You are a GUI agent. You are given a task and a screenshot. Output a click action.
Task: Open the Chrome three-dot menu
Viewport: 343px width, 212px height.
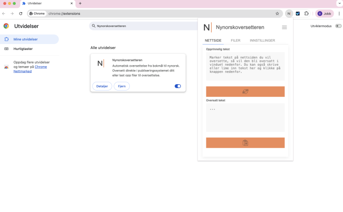click(x=339, y=14)
